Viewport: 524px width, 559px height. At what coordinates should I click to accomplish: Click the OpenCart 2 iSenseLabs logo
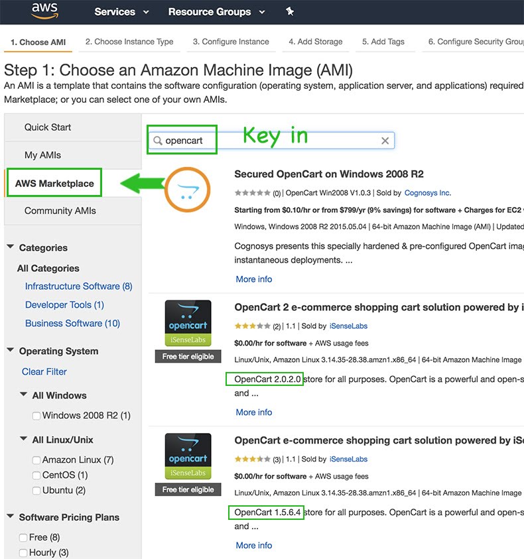coord(188,322)
